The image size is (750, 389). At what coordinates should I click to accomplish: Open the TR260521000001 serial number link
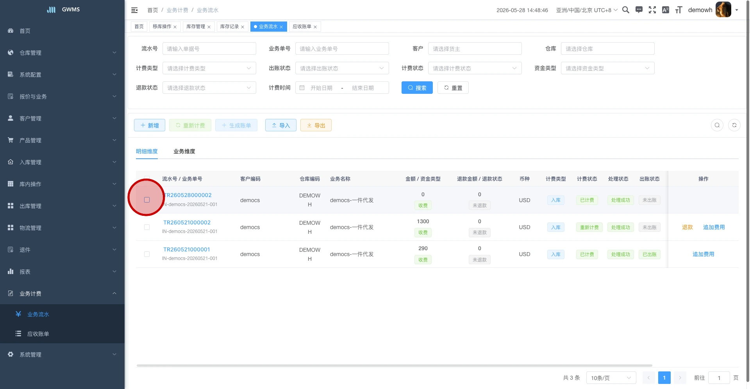point(187,249)
